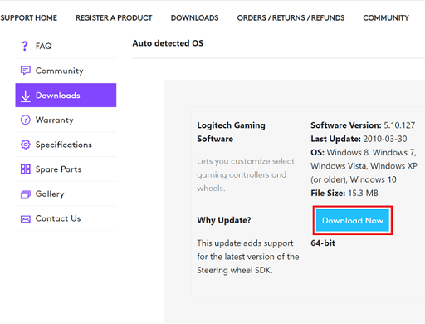Open Community label in the left sidebar

tap(59, 71)
